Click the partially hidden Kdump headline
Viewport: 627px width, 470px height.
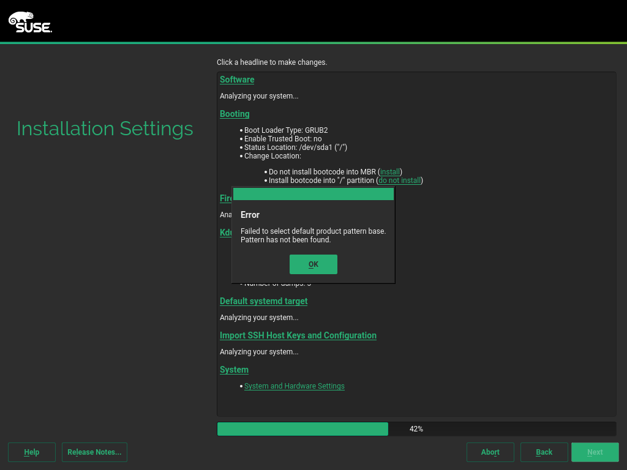click(225, 233)
